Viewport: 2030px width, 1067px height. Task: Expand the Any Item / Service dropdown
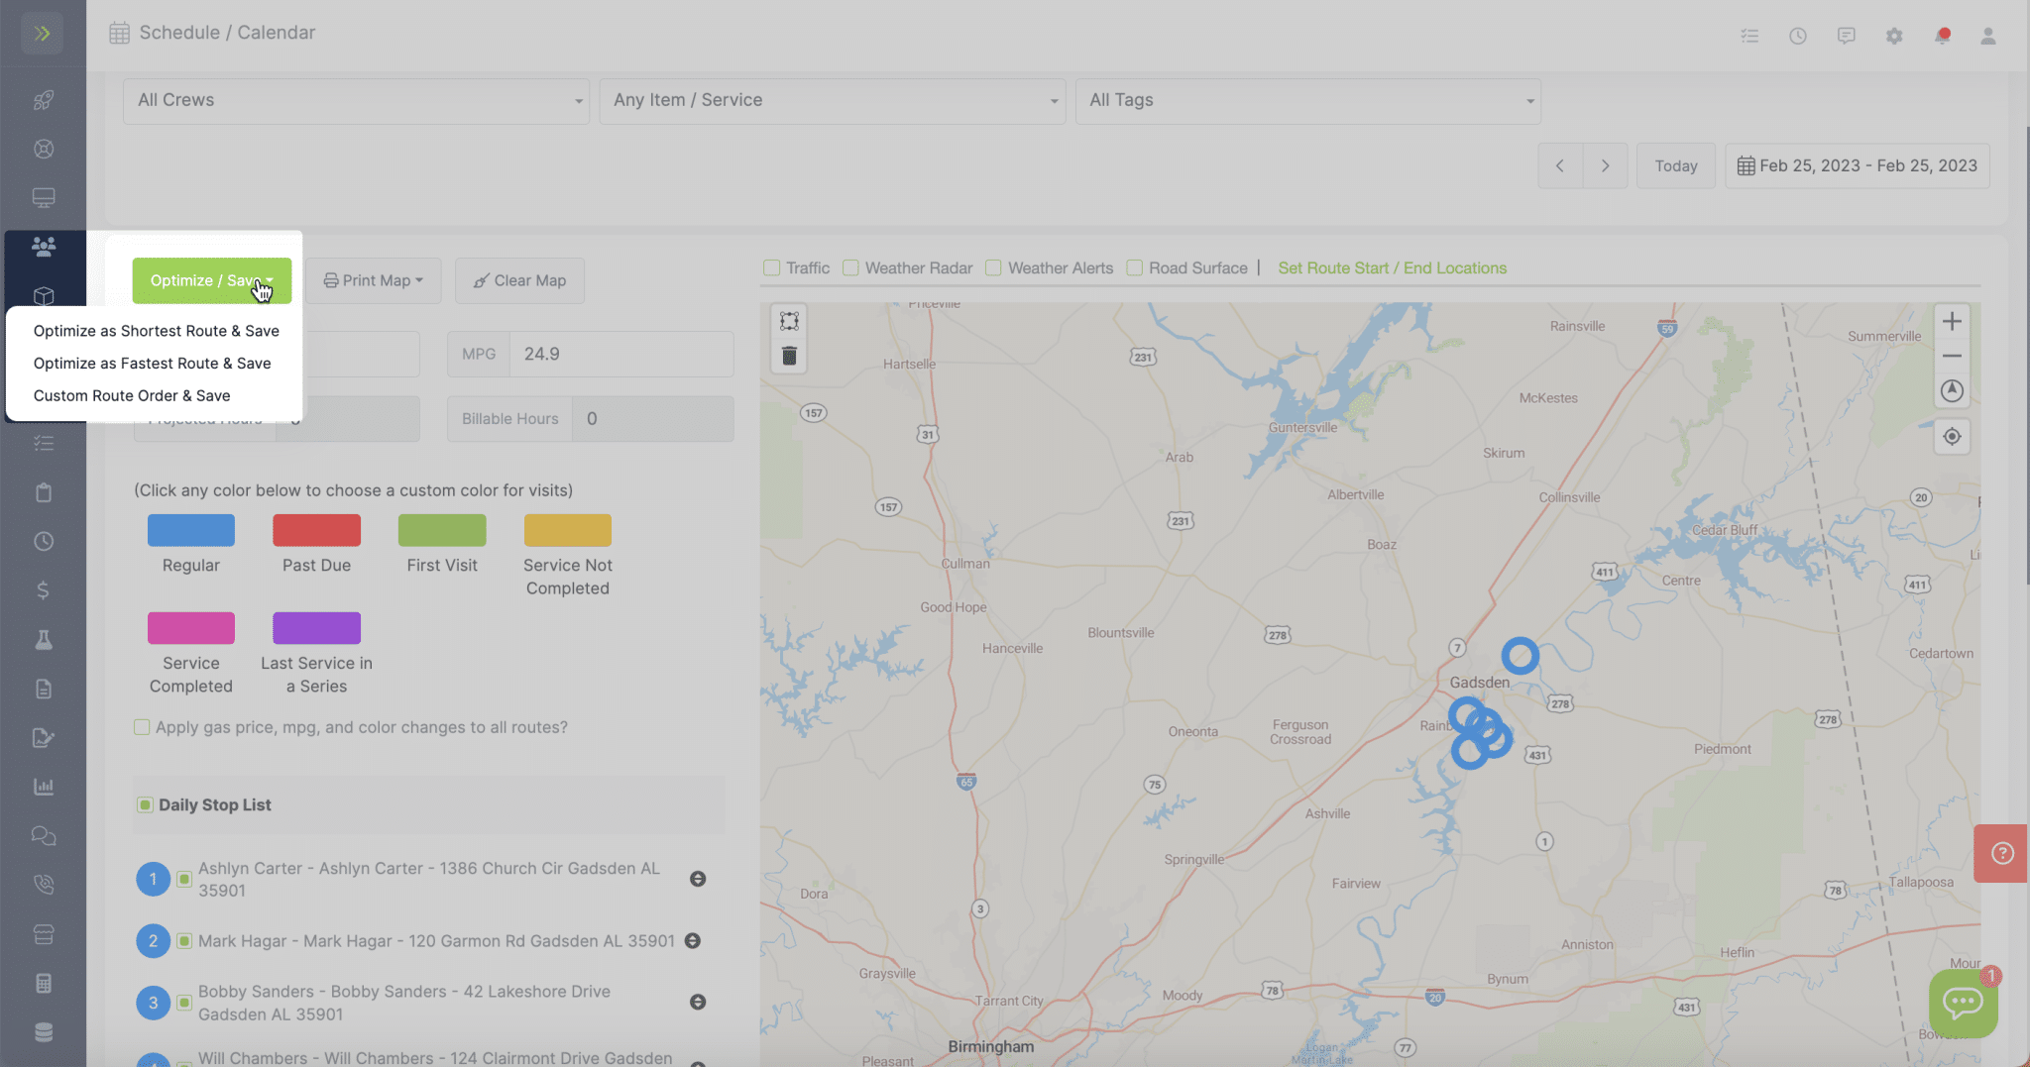click(831, 100)
